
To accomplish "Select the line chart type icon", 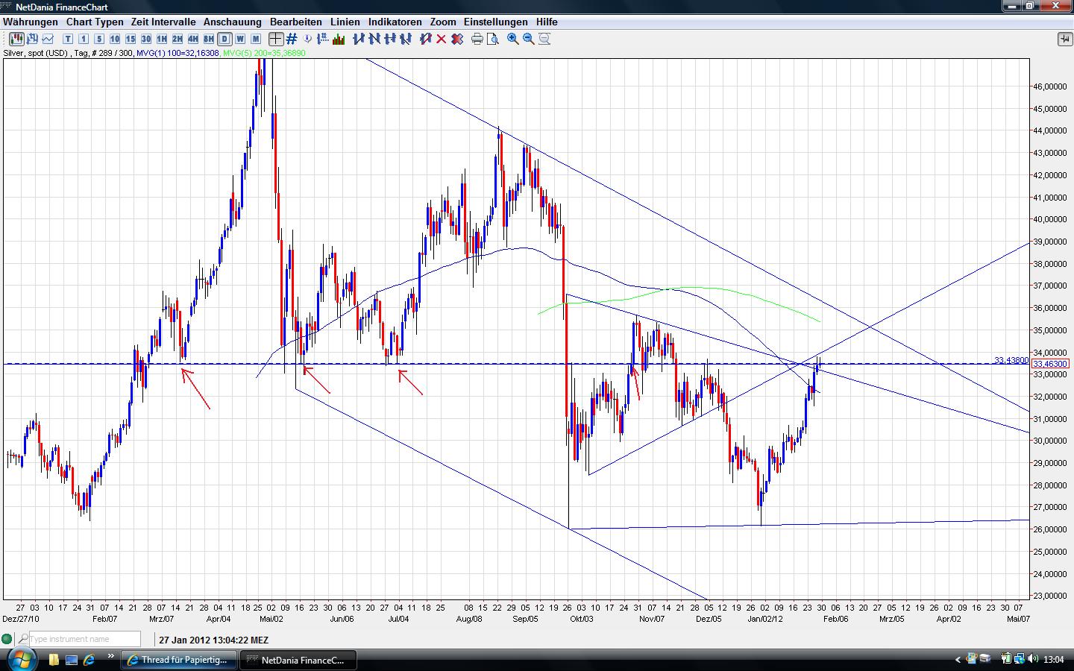I will coord(48,39).
